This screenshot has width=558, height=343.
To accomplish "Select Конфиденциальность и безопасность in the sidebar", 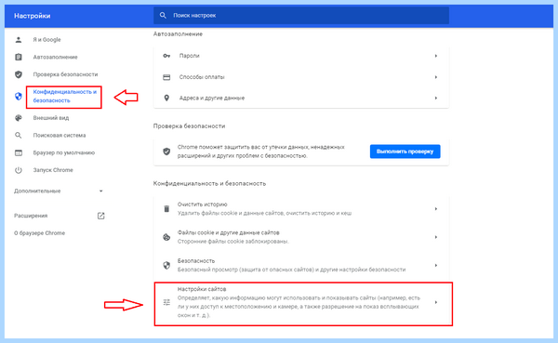I will [x=65, y=96].
